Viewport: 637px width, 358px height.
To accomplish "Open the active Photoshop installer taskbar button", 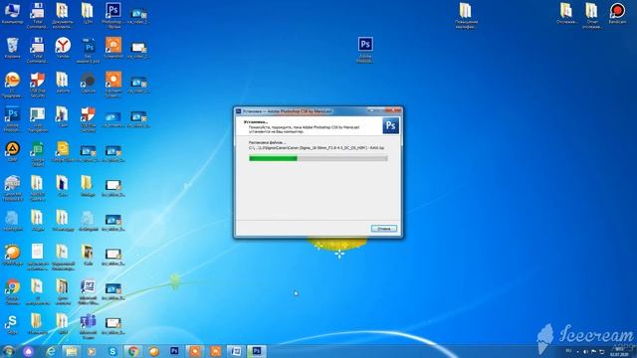I will click(x=257, y=351).
